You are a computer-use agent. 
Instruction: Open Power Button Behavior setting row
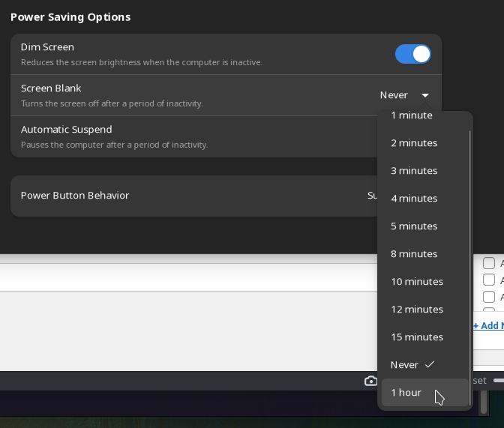click(193, 196)
